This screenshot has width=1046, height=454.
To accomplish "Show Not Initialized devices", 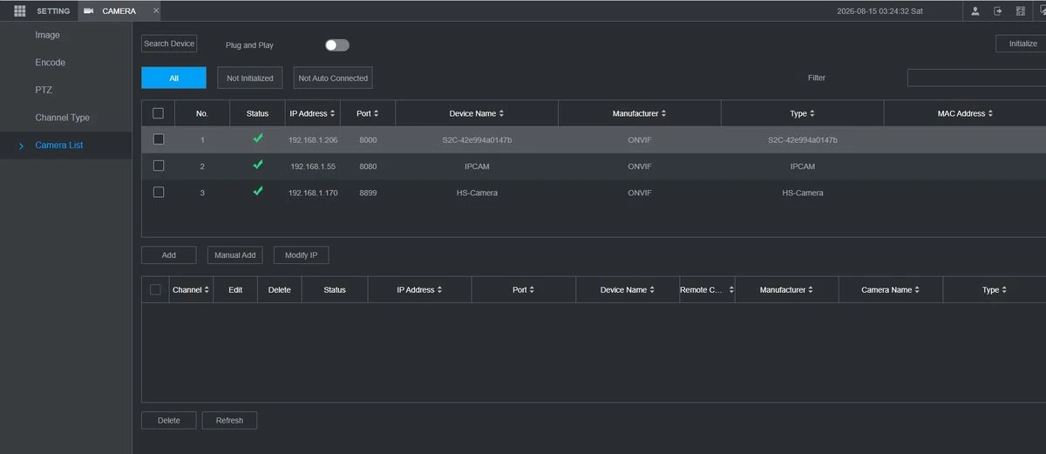I will [x=250, y=78].
